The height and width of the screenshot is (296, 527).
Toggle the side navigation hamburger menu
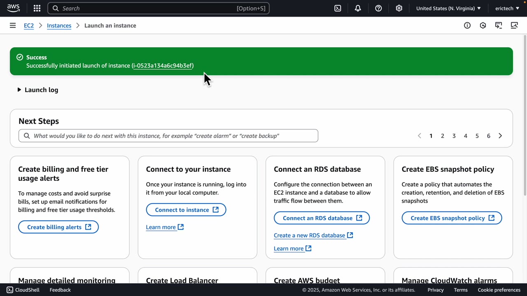click(13, 25)
